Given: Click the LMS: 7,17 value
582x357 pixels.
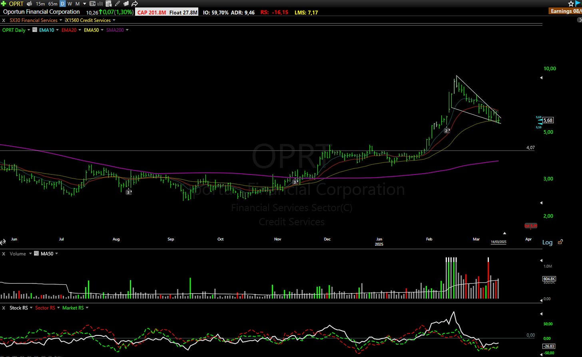Looking at the screenshot, I should [x=306, y=12].
